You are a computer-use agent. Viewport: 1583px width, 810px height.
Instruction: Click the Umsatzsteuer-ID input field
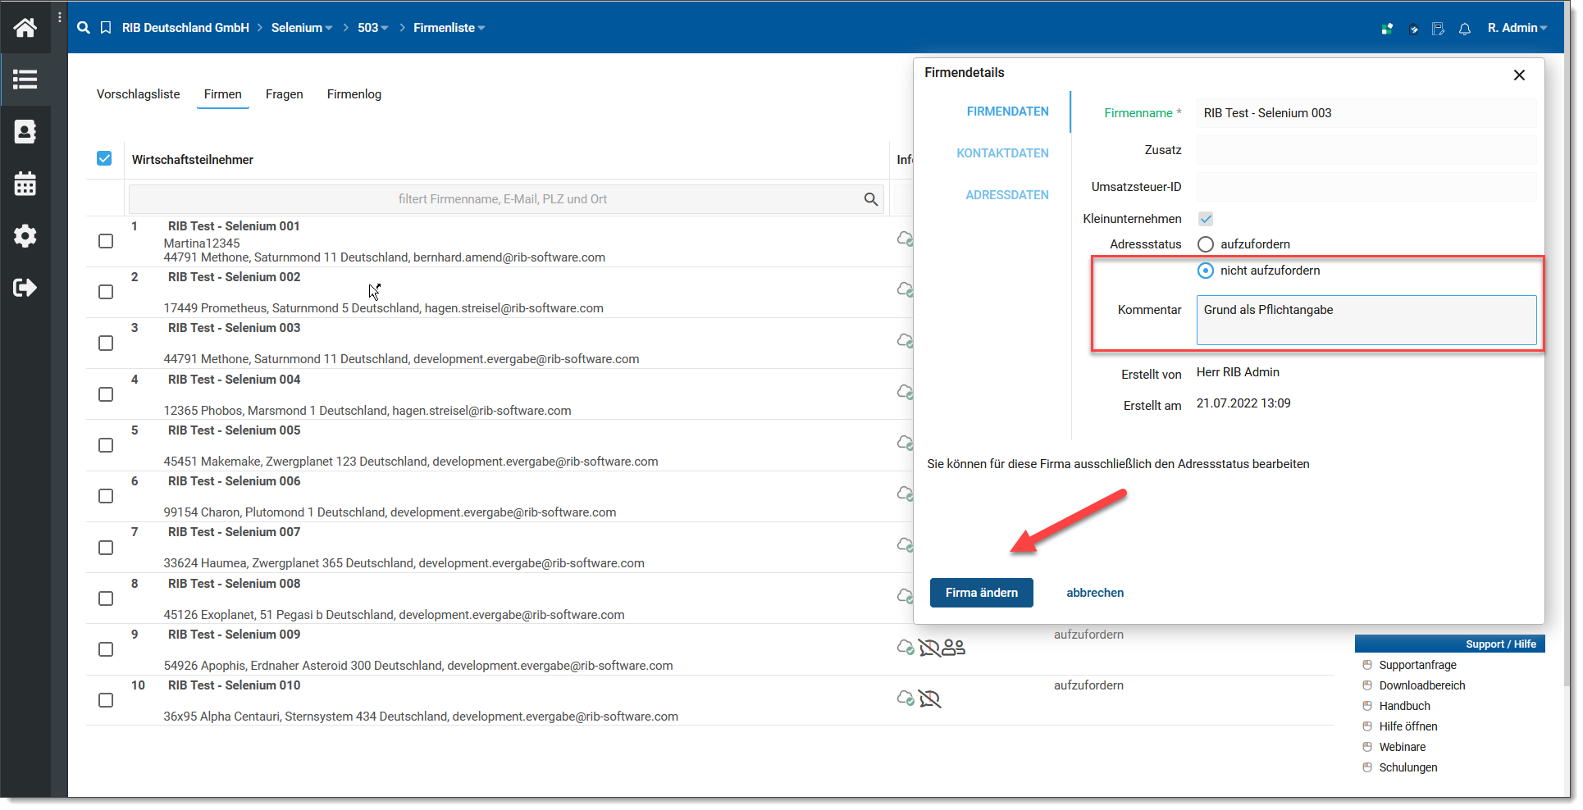pos(1366,187)
